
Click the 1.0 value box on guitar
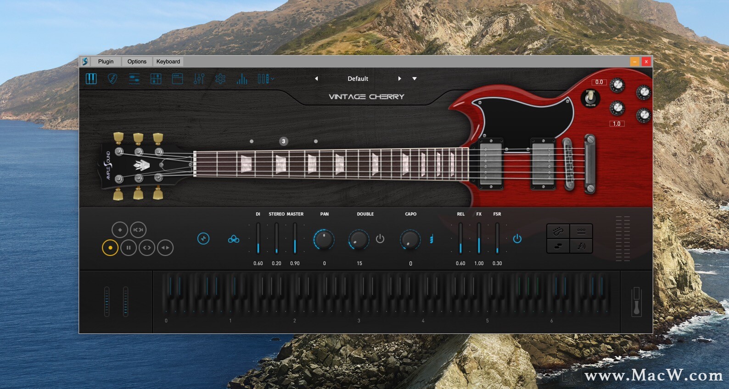[x=617, y=124]
